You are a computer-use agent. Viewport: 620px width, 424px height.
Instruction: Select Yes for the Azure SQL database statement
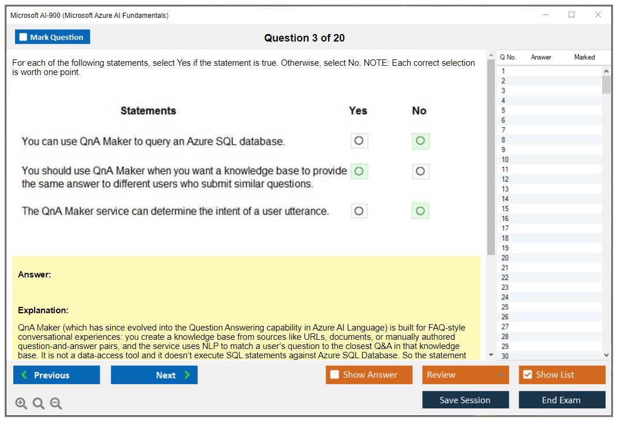359,140
